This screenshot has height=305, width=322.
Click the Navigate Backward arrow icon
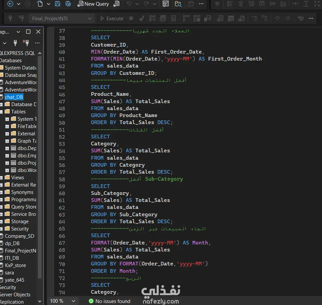tap(10, 4)
